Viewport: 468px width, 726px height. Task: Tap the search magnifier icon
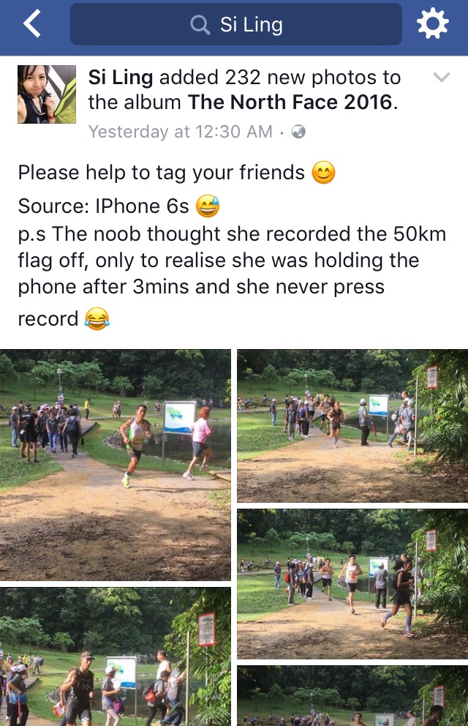200,25
